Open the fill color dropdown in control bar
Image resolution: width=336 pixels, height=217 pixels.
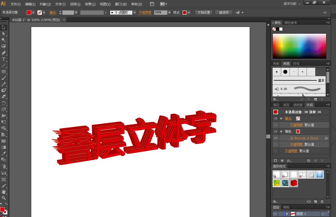tap(33, 13)
